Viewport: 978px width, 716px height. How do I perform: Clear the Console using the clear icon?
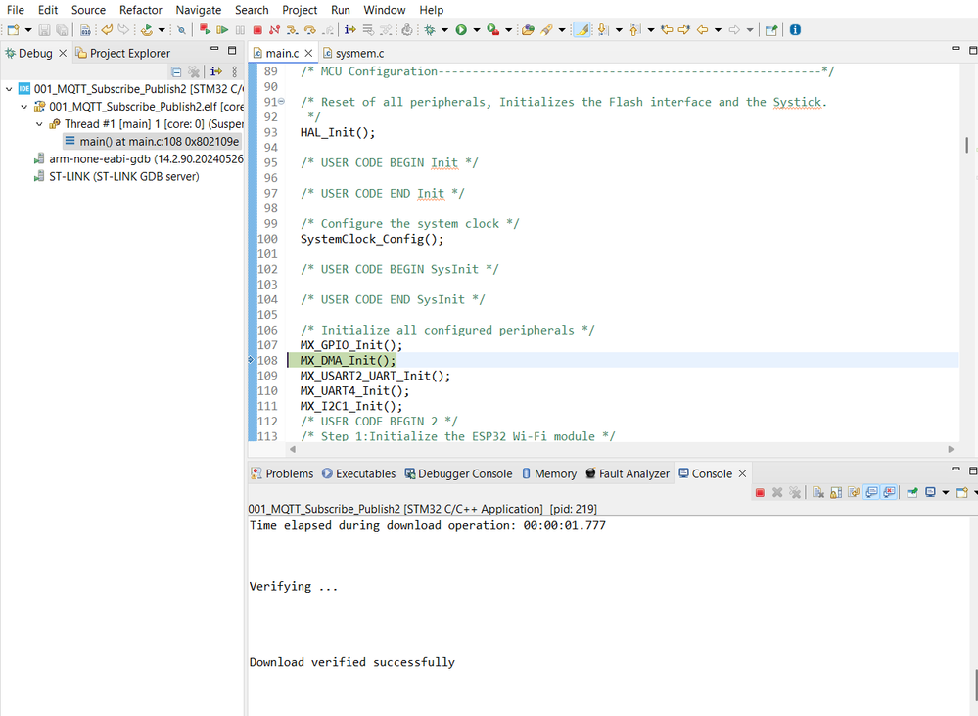815,492
